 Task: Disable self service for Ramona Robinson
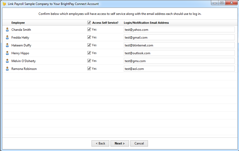tap(89, 69)
